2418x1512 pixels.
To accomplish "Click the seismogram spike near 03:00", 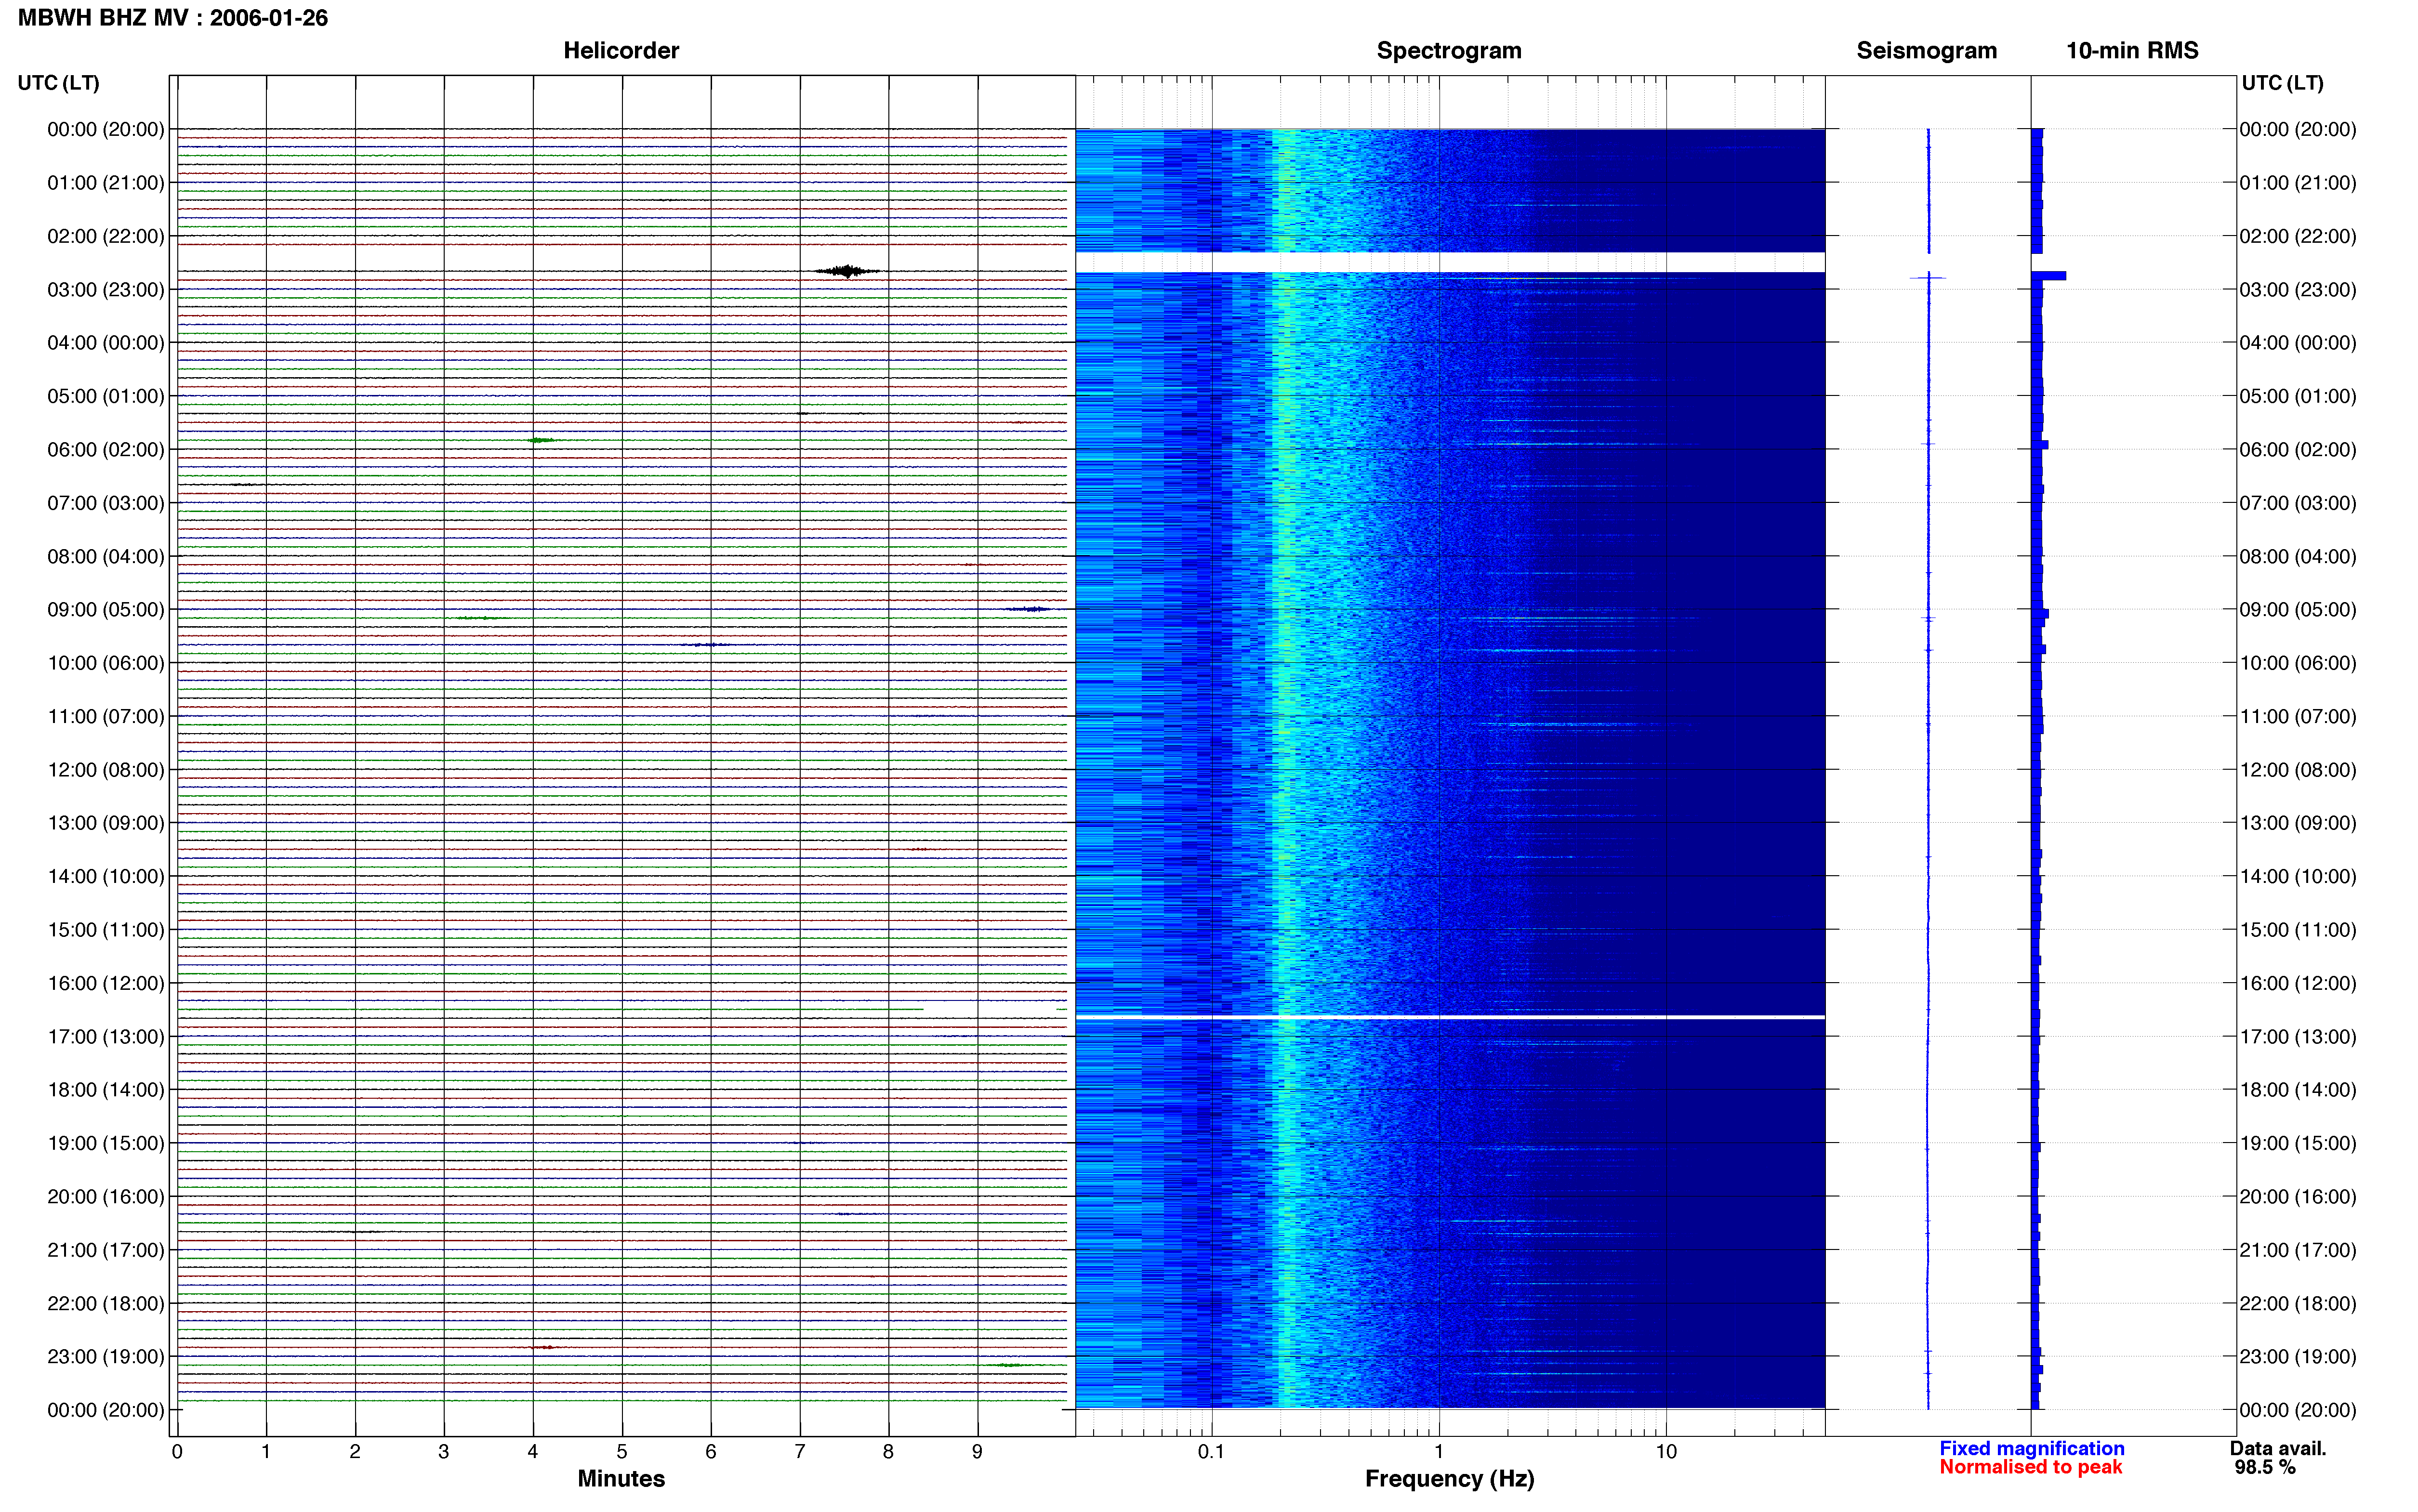I will tap(1927, 277).
